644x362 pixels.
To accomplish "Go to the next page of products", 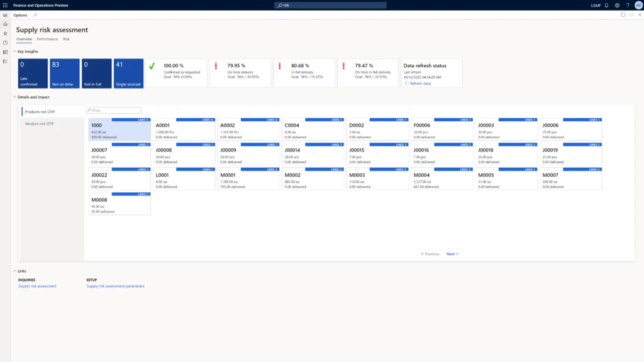I will (451, 253).
